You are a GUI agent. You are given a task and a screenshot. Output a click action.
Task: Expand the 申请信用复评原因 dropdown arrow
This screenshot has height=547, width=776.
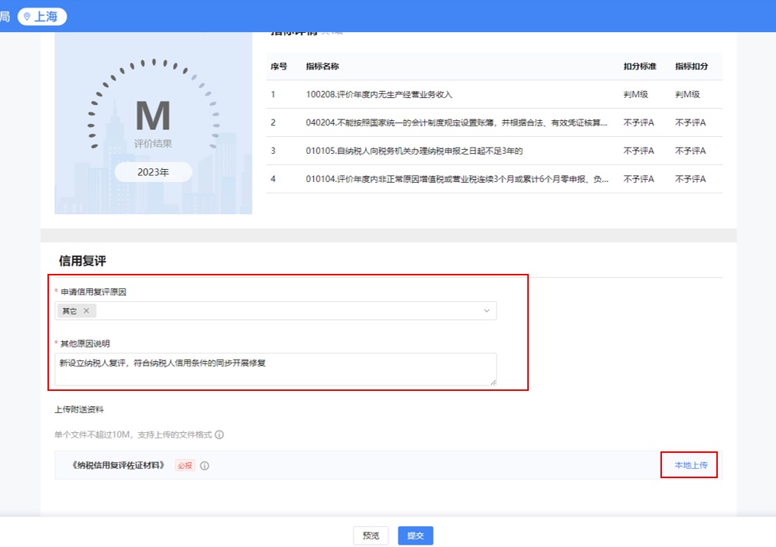[486, 311]
